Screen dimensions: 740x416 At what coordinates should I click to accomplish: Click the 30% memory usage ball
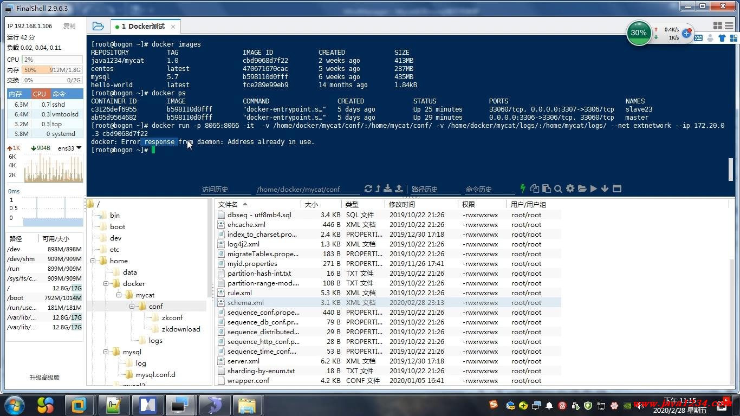(x=639, y=33)
